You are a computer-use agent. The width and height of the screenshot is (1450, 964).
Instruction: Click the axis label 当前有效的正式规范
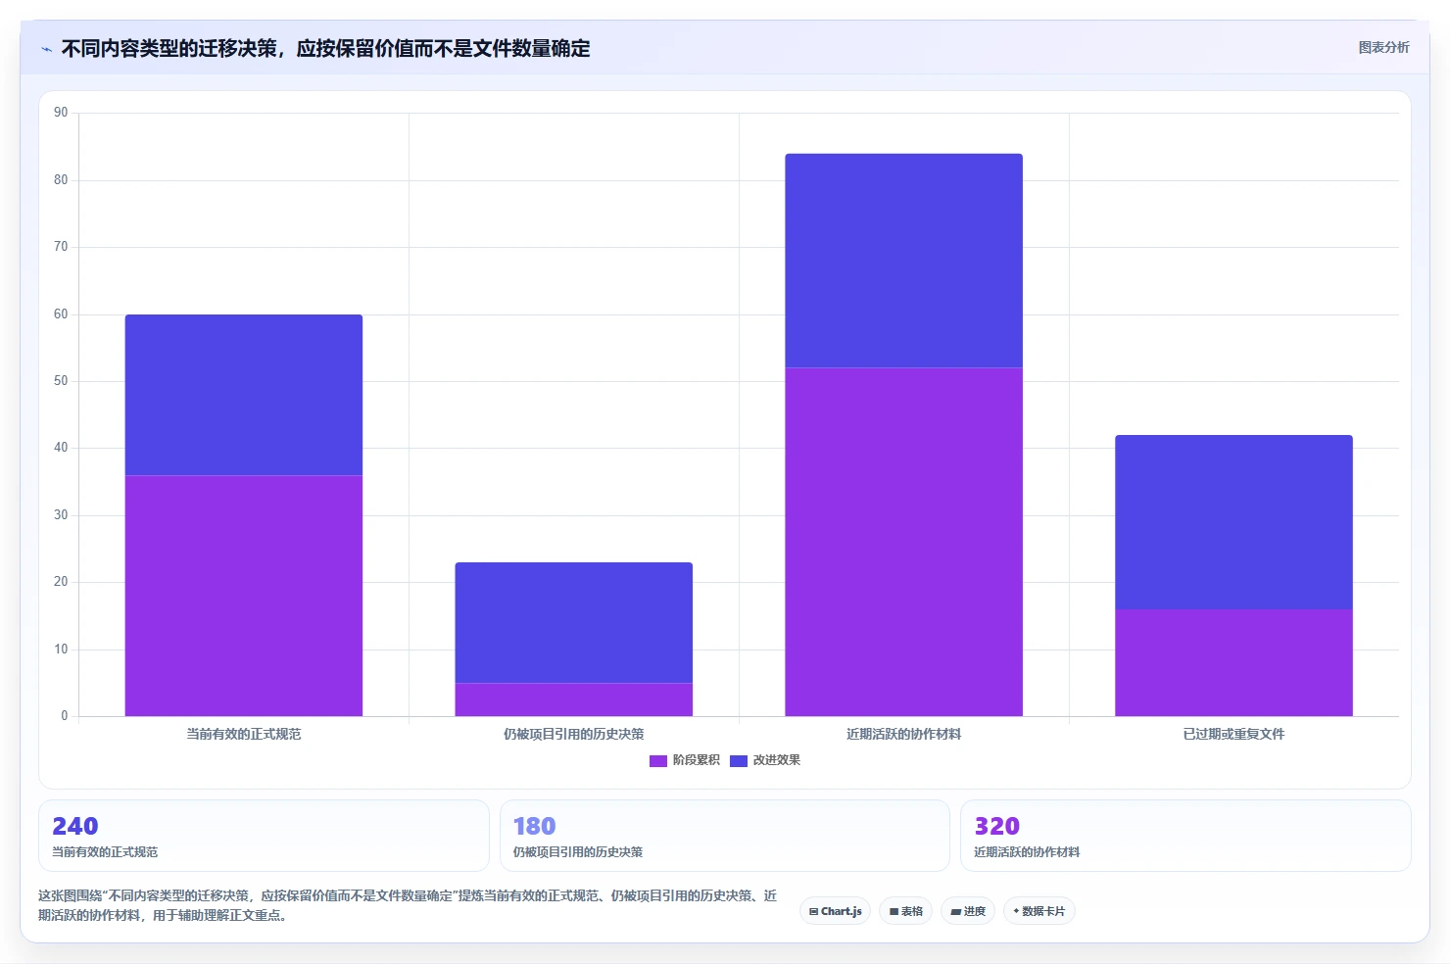click(x=244, y=734)
